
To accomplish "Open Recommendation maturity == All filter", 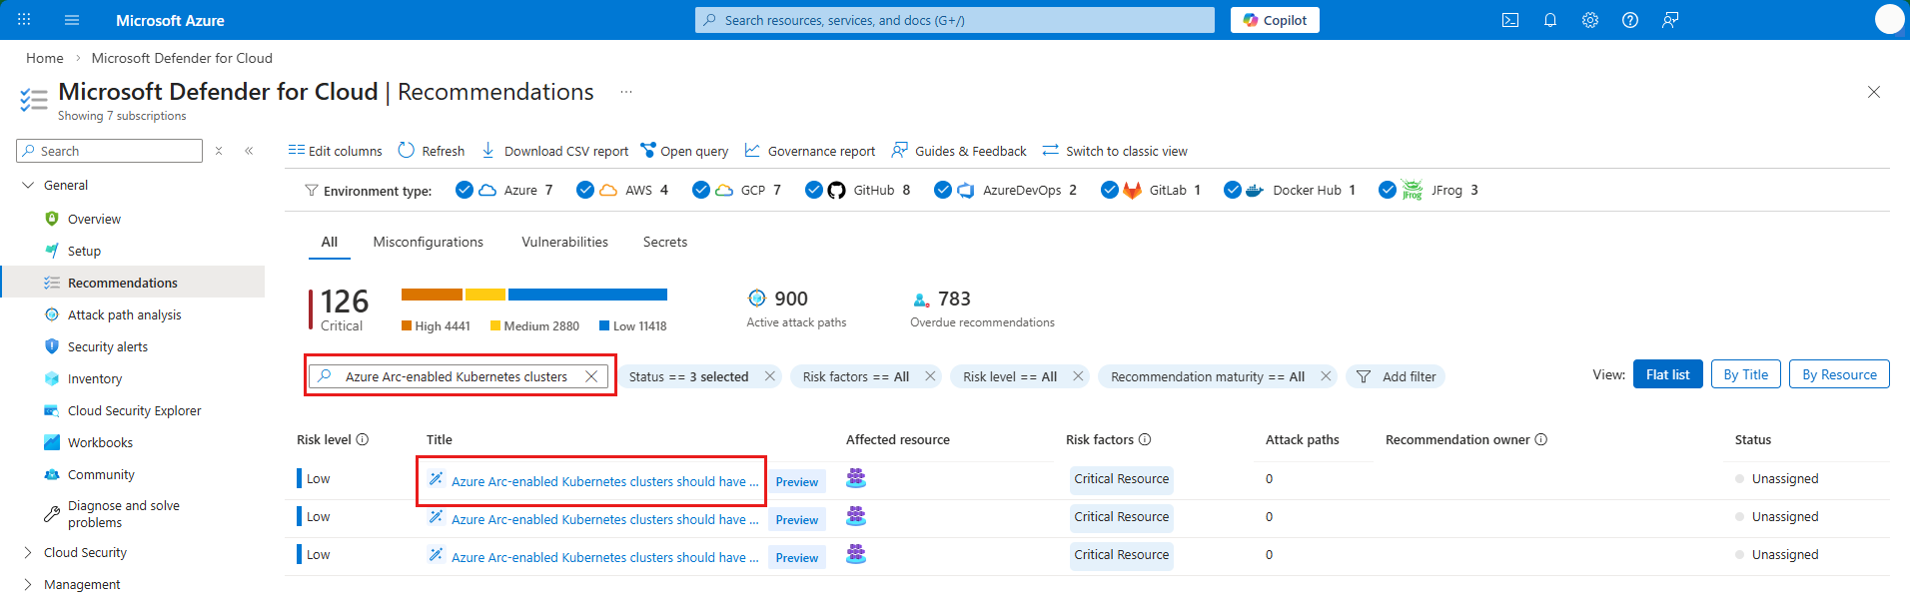I will click(1208, 376).
